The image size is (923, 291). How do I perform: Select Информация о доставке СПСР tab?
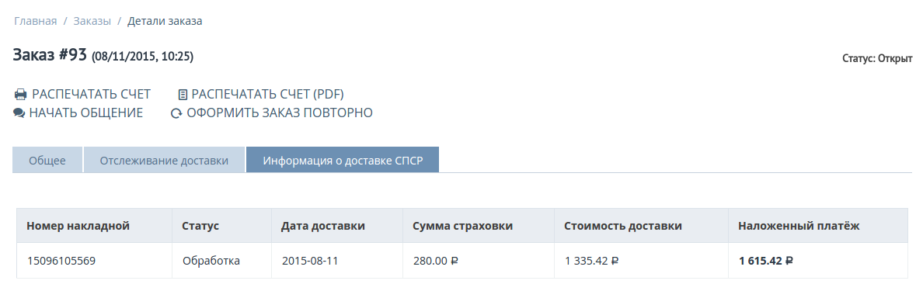(x=343, y=160)
